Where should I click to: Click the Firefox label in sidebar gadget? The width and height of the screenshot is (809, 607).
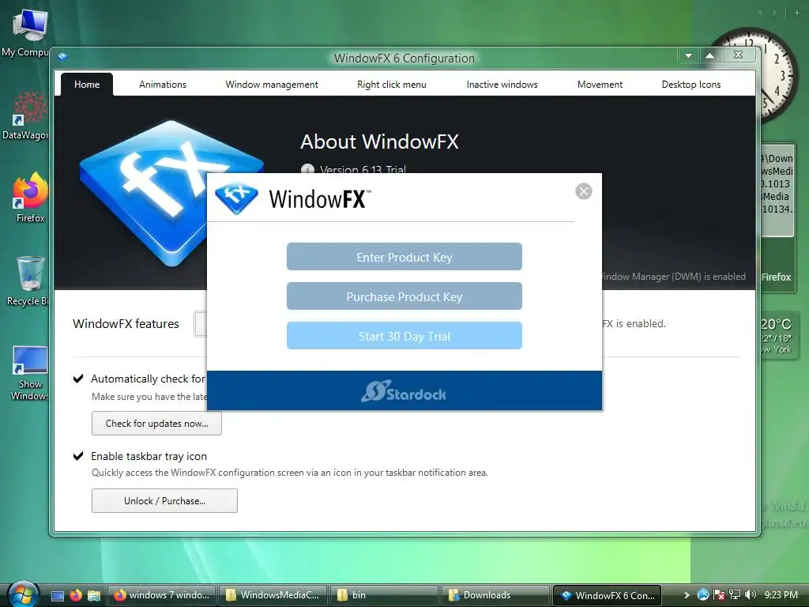[x=776, y=277]
